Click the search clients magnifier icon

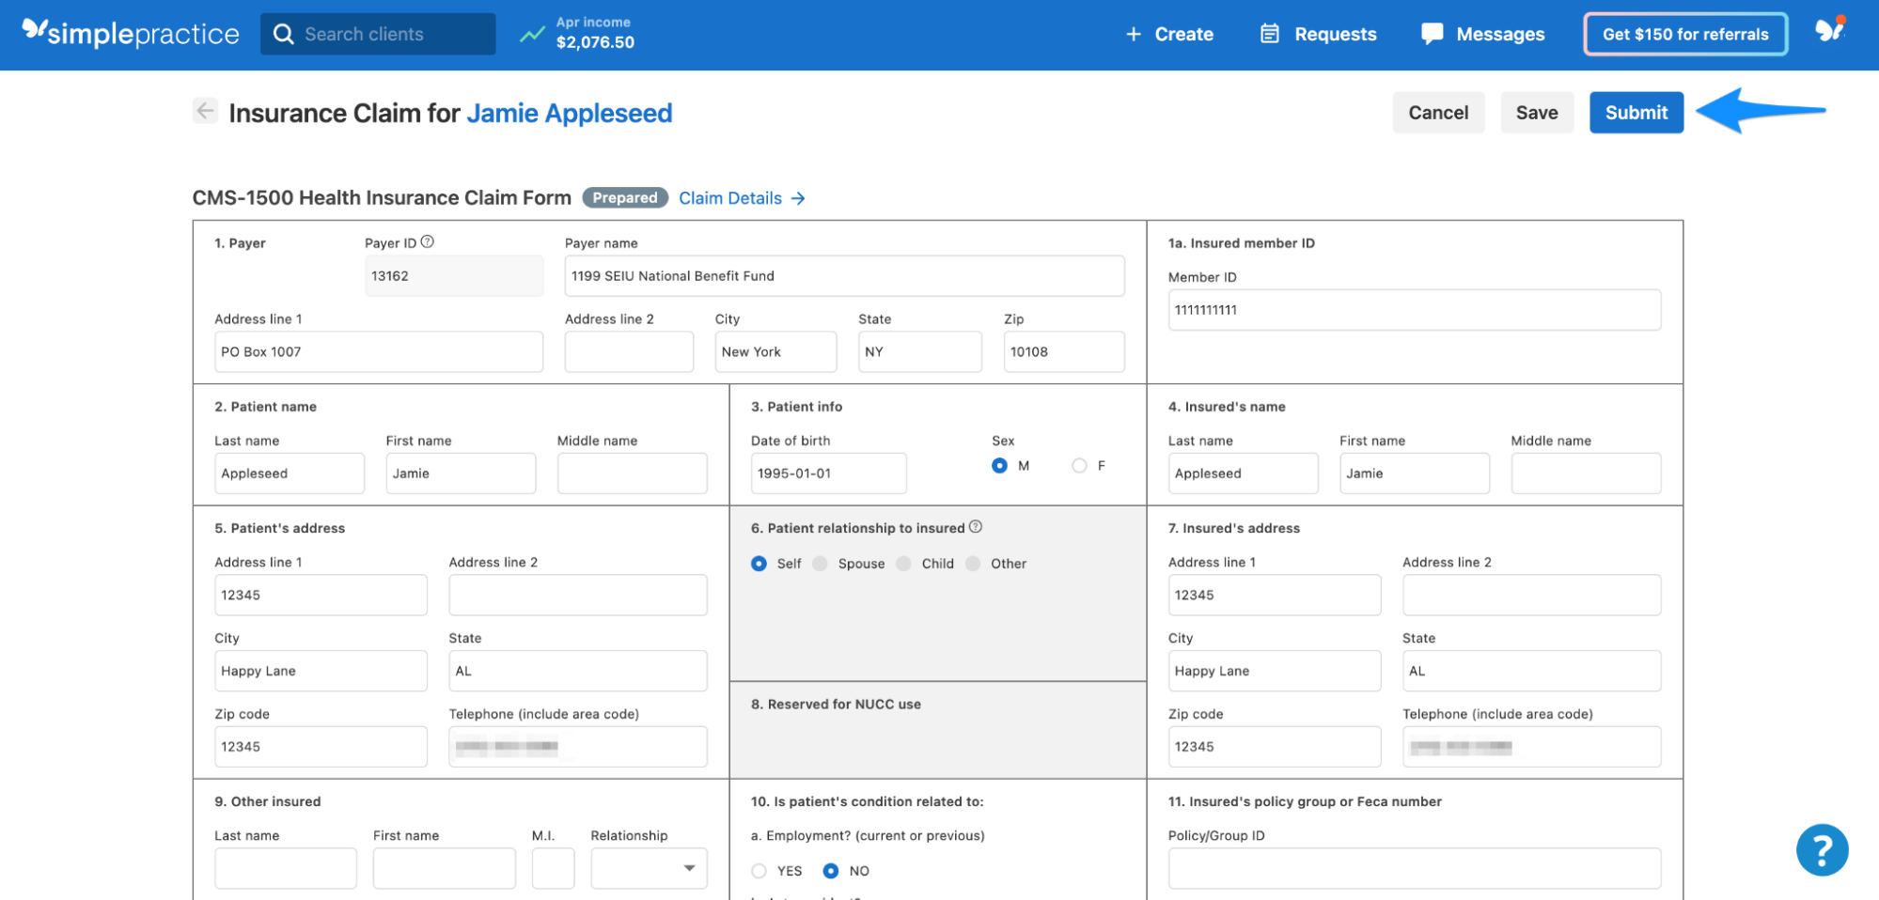point(283,33)
